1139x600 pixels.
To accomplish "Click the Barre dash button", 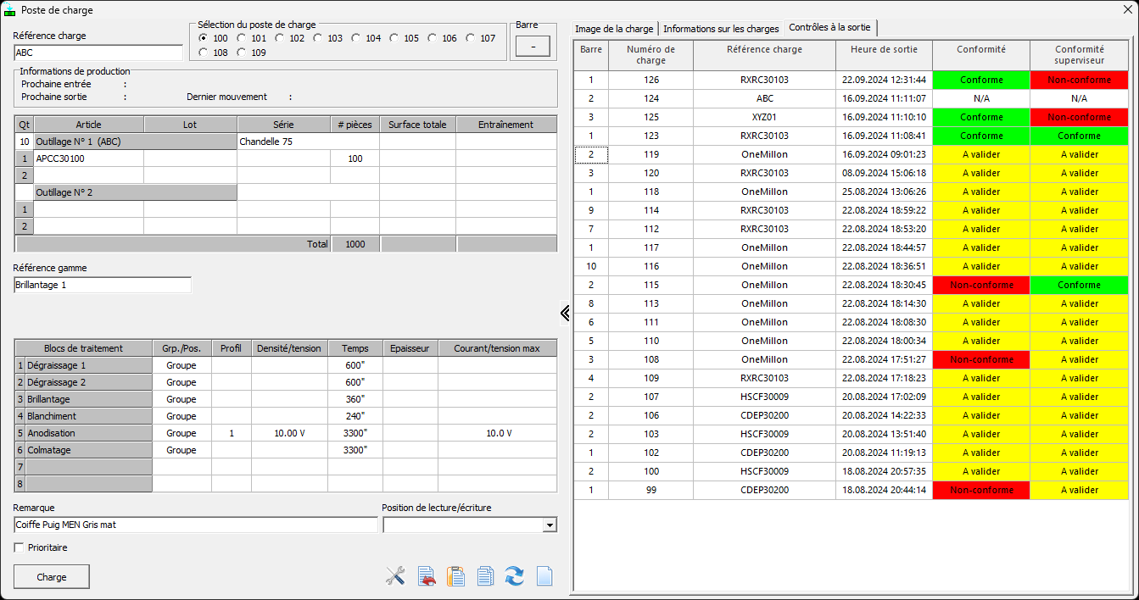I will tap(533, 47).
